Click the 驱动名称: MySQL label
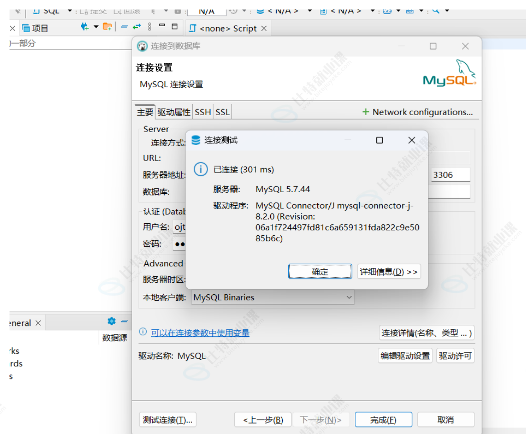The image size is (526, 434). pos(172,356)
